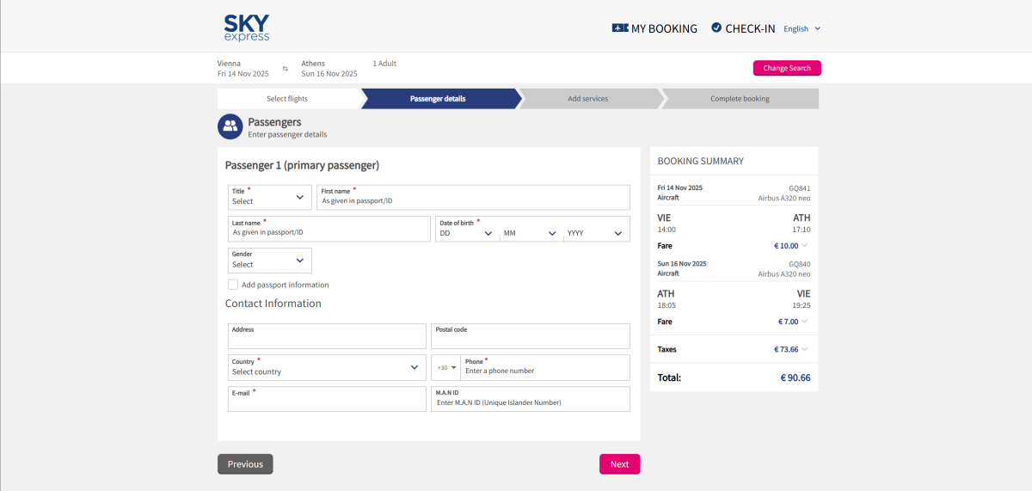
Task: Focus the E-mail input field
Action: [x=327, y=402]
